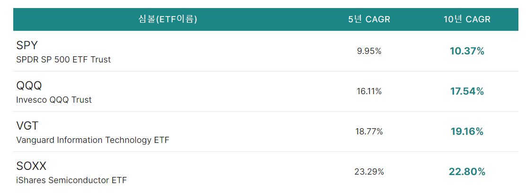
Task: Click the 심볼(ETF이름) column header
Action: click(x=168, y=19)
